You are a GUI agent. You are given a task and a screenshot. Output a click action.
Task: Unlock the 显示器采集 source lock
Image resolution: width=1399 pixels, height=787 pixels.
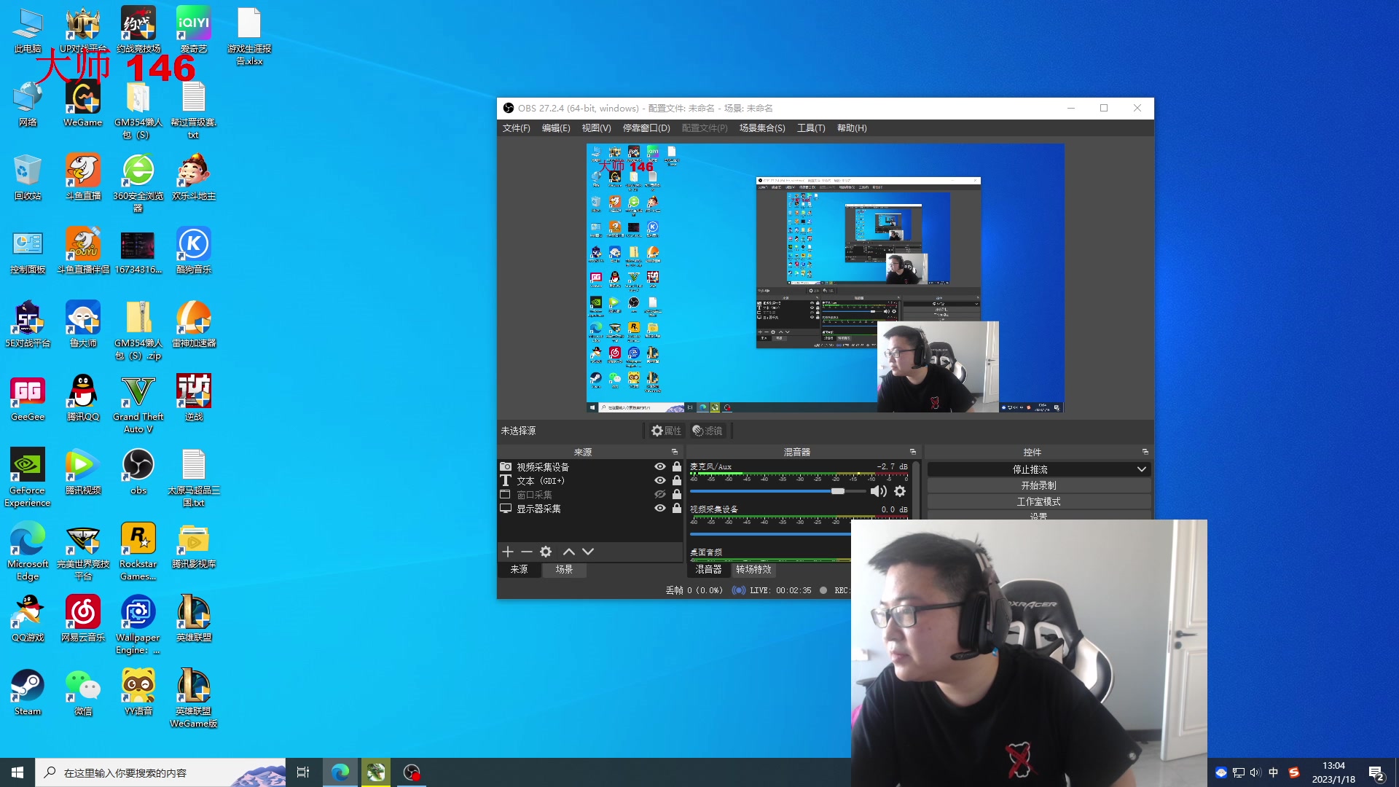click(x=677, y=509)
